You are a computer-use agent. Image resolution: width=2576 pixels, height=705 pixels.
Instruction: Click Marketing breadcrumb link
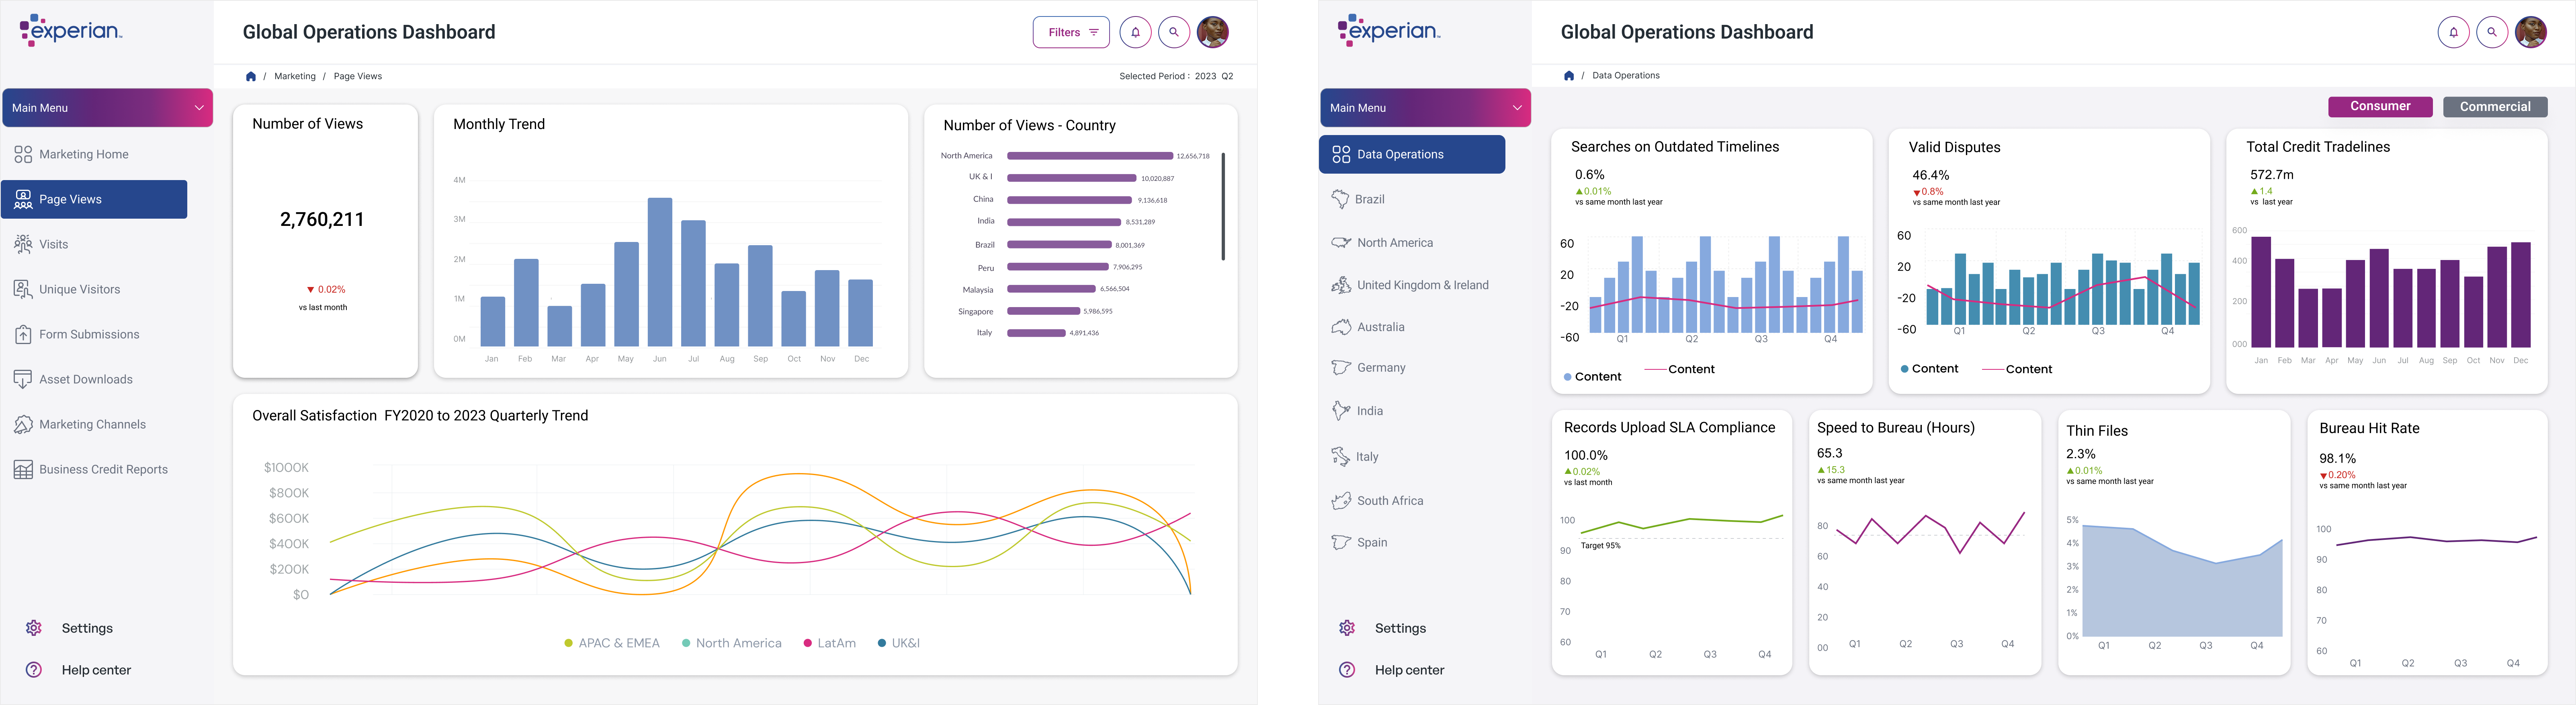(295, 76)
